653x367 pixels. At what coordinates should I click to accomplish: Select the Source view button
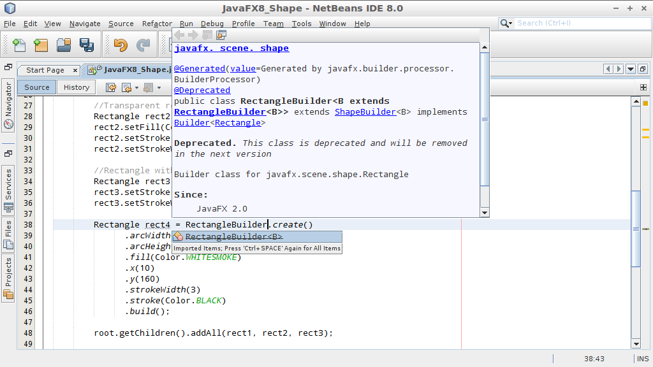click(x=36, y=87)
